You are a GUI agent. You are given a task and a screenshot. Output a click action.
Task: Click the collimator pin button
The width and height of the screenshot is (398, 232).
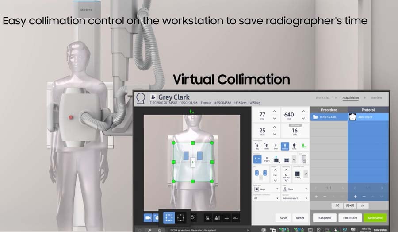pos(306,174)
